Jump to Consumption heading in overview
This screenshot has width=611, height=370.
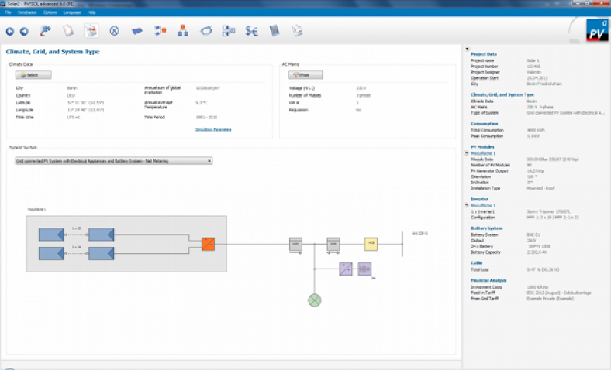coord(485,124)
